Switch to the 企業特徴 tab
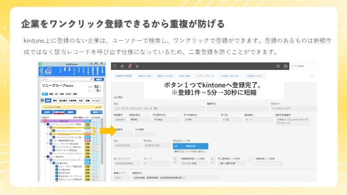The width and height of the screenshot is (347, 195). point(72,101)
